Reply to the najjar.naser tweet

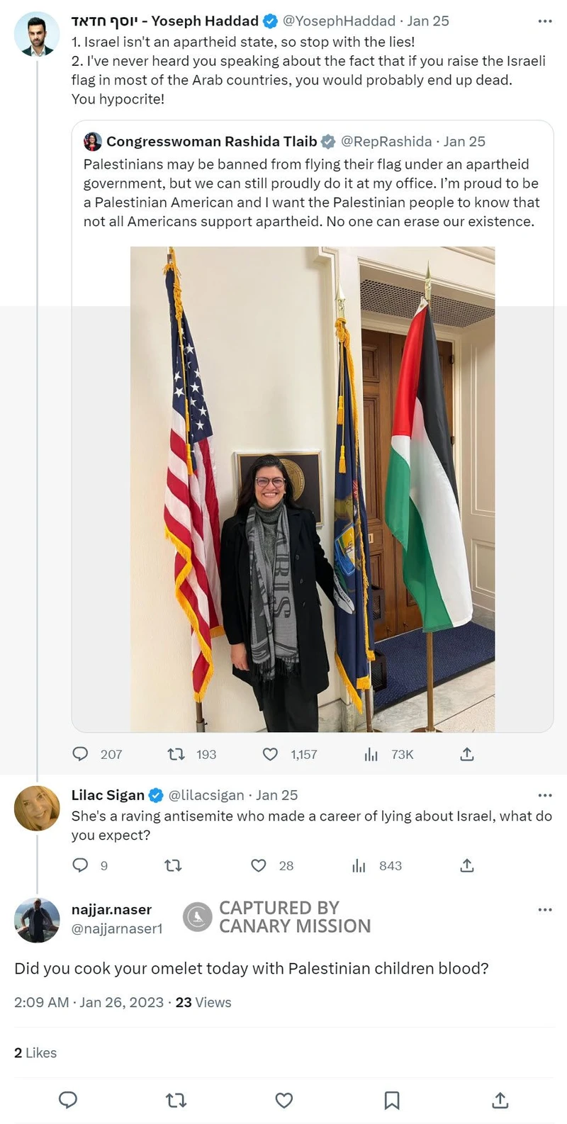point(67,1100)
